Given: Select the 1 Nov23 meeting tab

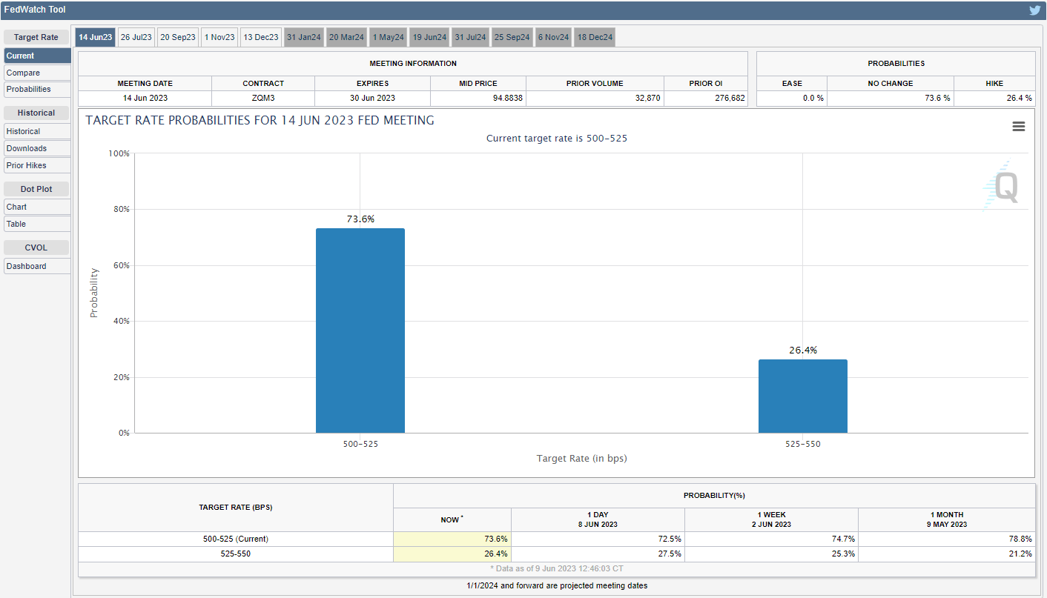Looking at the screenshot, I should click(219, 37).
